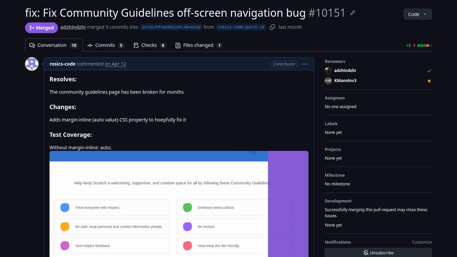Click Unsubscribe from notifications button
Screen dimensions: 457x257
(378, 253)
